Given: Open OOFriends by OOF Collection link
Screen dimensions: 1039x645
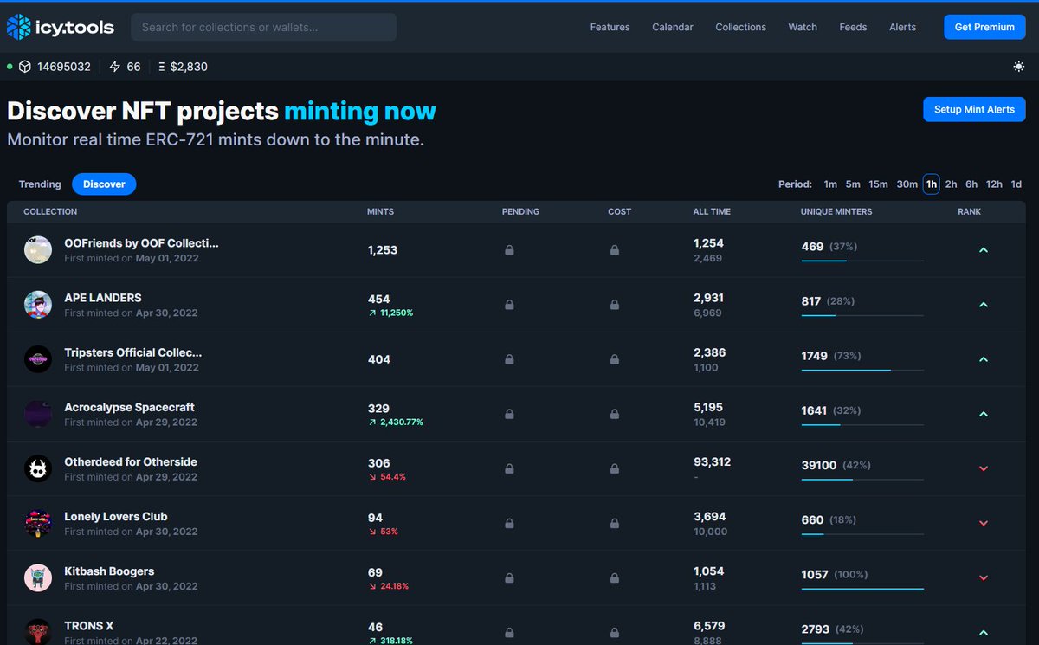Looking at the screenshot, I should pos(141,243).
